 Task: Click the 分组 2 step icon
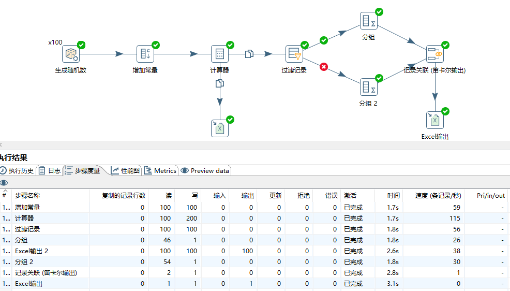tap(368, 86)
